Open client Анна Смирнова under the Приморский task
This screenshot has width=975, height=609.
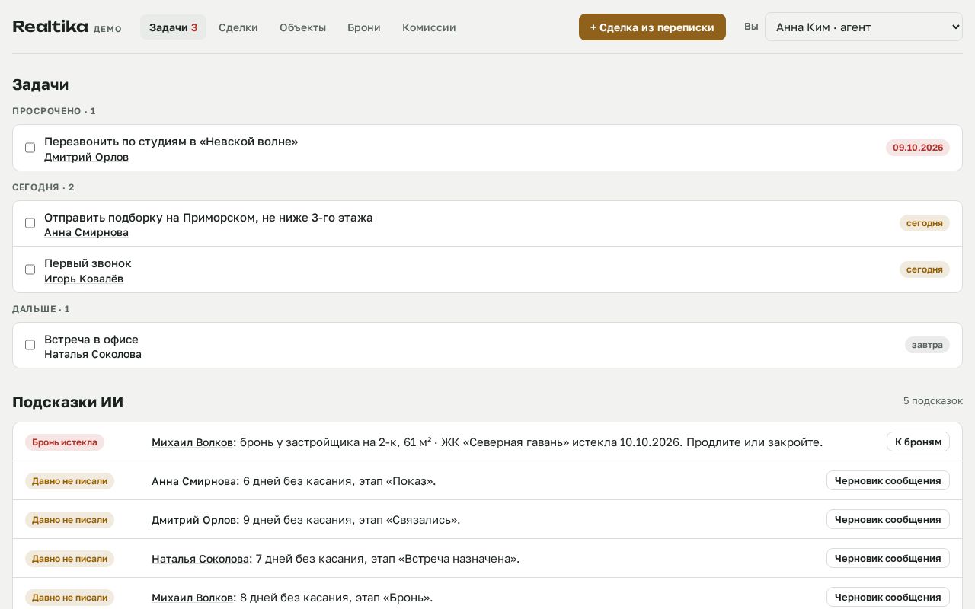coord(86,232)
